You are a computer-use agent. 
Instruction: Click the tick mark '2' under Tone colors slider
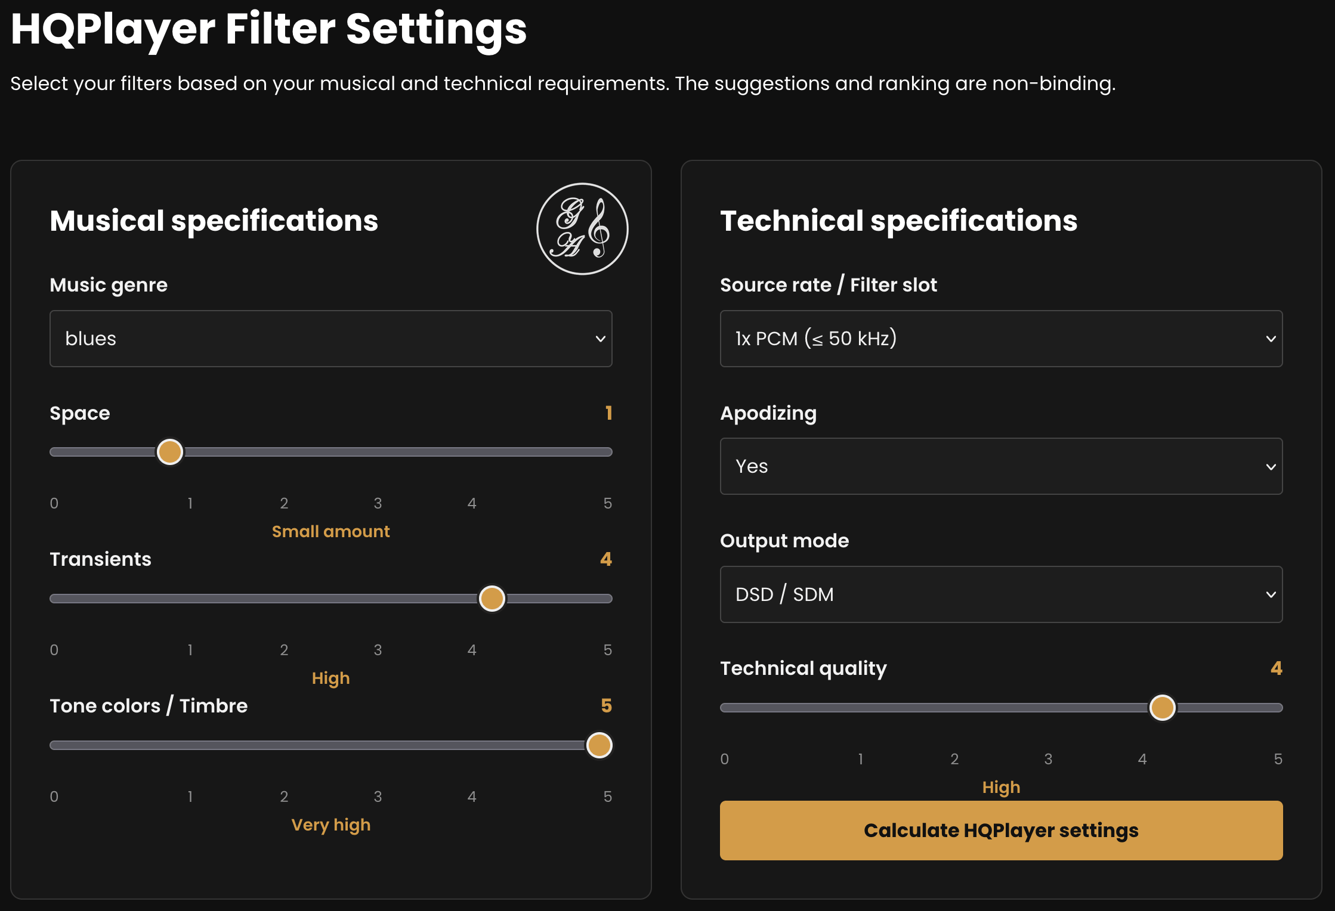point(284,797)
